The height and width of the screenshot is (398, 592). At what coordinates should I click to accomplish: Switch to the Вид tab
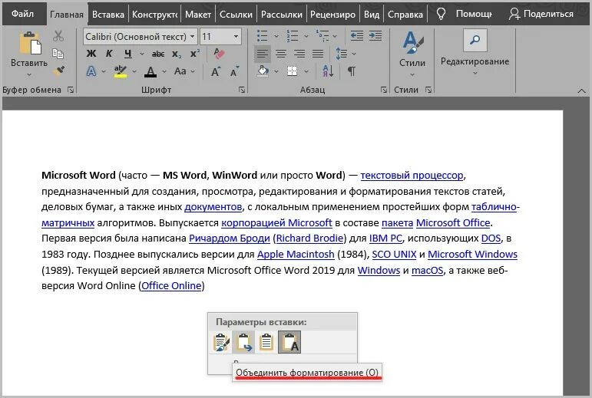(x=372, y=15)
